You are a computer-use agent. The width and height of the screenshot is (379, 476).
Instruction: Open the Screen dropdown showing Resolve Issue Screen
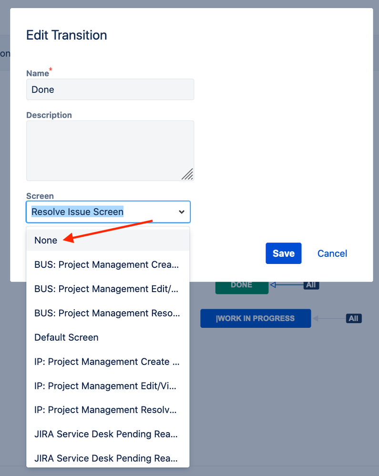(108, 212)
